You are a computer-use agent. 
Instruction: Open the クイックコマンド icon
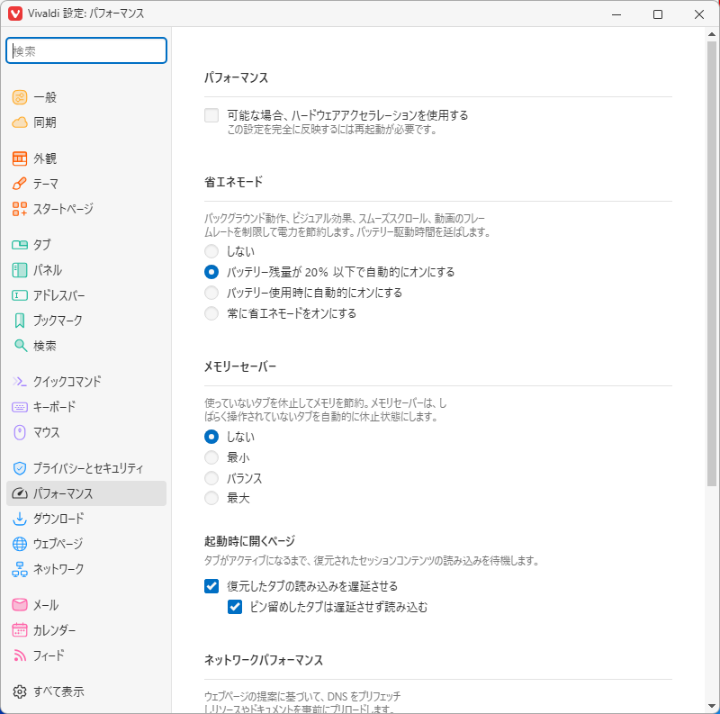click(x=19, y=382)
